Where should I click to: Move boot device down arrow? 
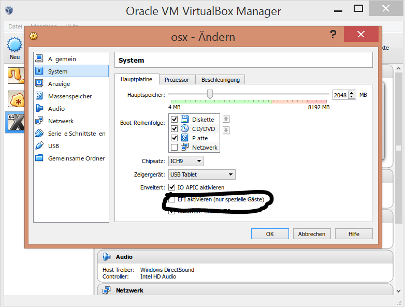pyautogui.click(x=226, y=130)
